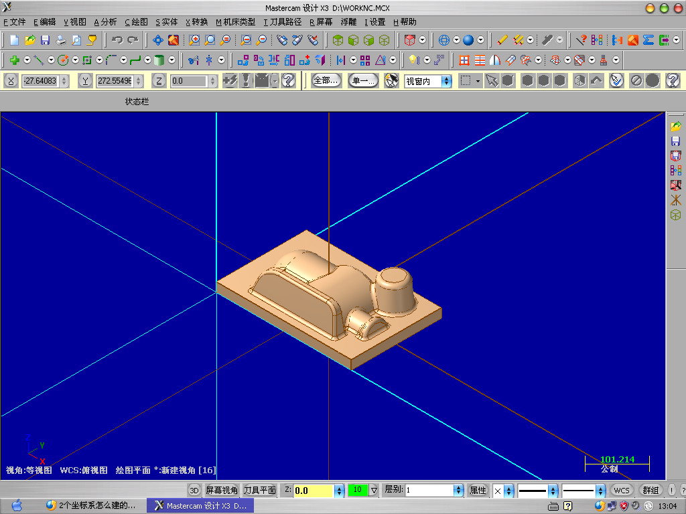Open the Print preview icon

tap(76, 40)
